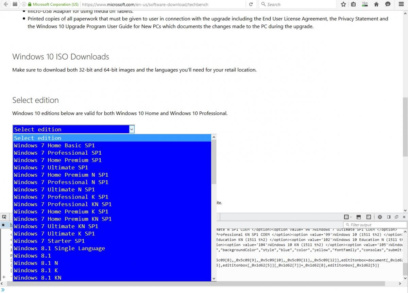The height and width of the screenshot is (293, 408).
Task: Click the site information (i) icon
Action: tap(23, 4)
